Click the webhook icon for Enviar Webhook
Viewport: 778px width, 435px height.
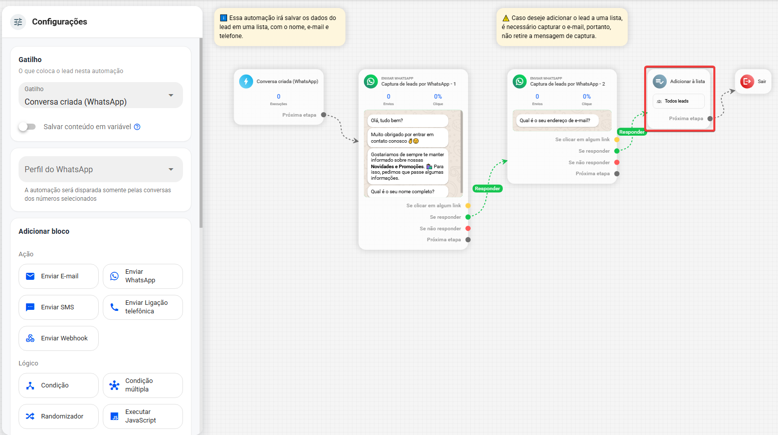pos(30,338)
